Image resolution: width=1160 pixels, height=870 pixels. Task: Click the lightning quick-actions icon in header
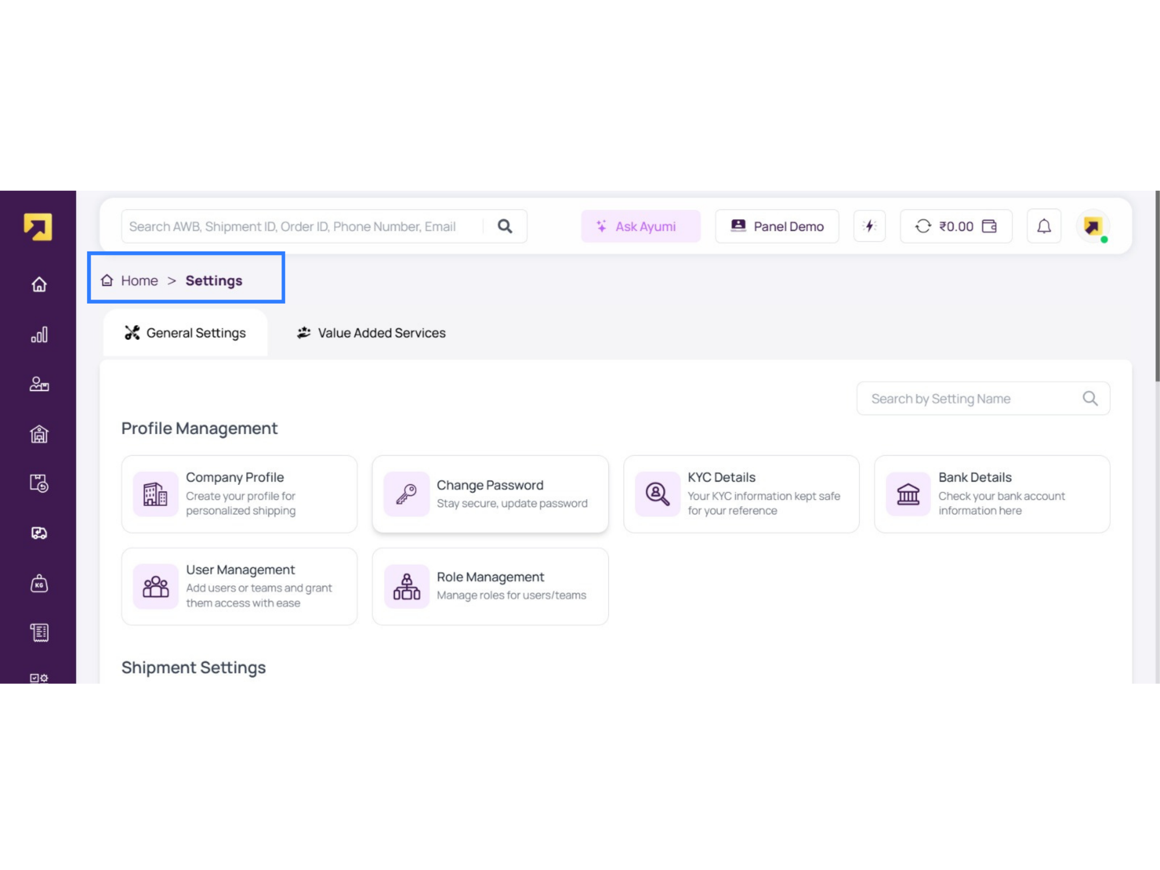(x=869, y=226)
